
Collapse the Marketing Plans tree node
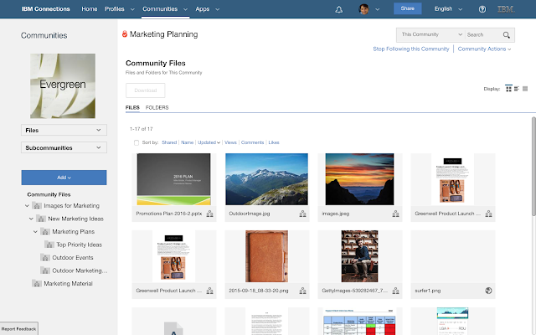[35, 232]
